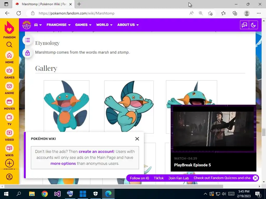Viewport: 266px width, 199px height.
Task: Follow the 'create an account' link
Action: pos(96,151)
